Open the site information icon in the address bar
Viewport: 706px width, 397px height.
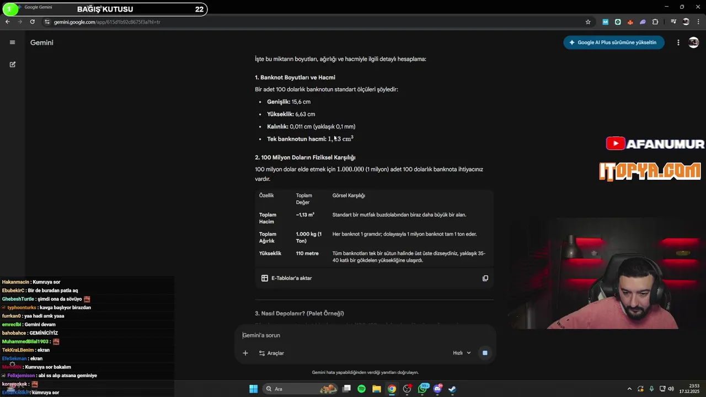(x=47, y=22)
